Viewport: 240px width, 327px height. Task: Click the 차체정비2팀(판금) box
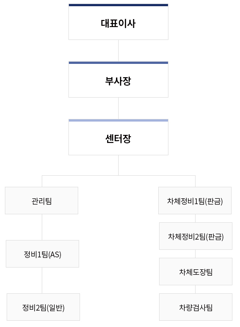tap(196, 236)
